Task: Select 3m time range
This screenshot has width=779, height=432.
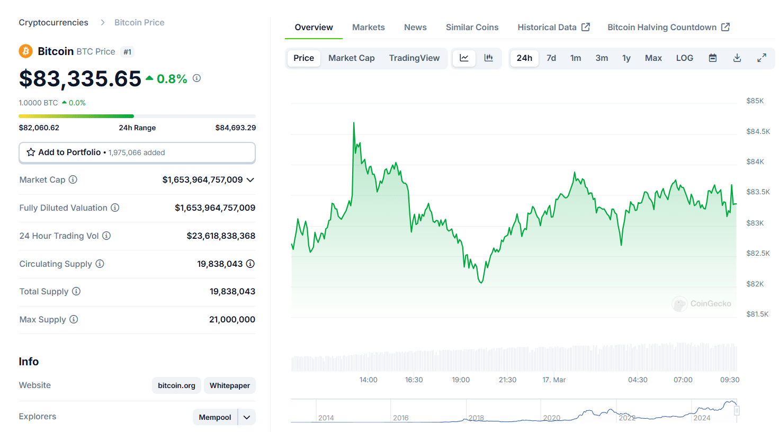Action: click(x=602, y=58)
